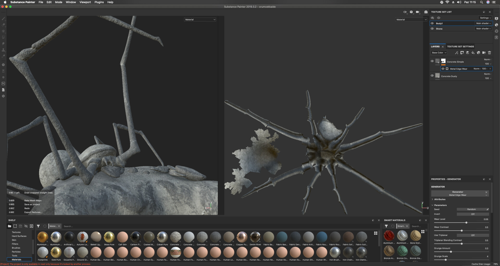Open the Viewport menu
The width and height of the screenshot is (500, 266).
point(85,2)
